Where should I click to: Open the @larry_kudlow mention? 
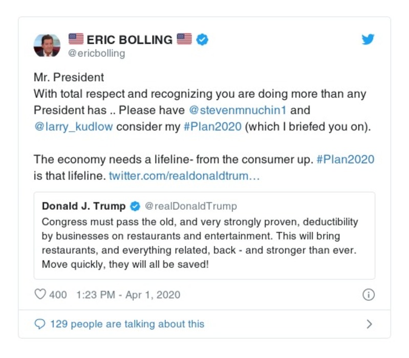73,126
